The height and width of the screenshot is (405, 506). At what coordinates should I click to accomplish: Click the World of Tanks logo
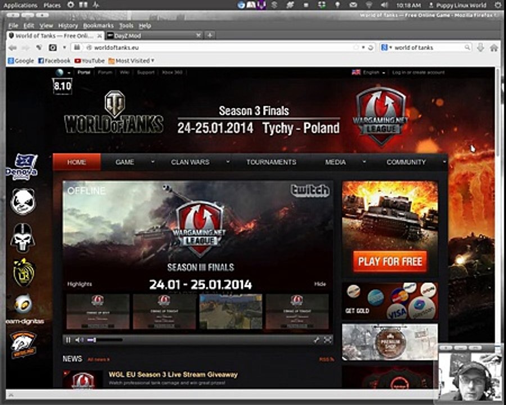pyautogui.click(x=114, y=112)
